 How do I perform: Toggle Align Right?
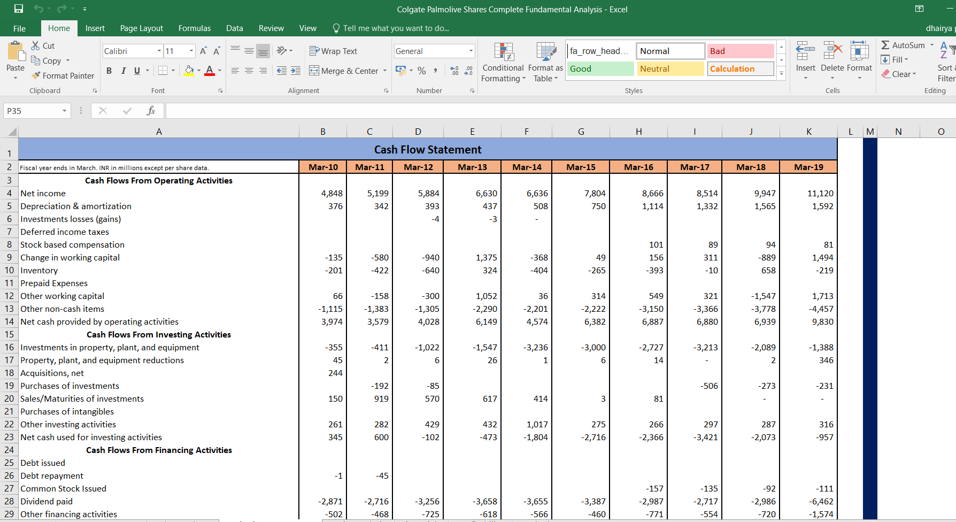(x=263, y=71)
